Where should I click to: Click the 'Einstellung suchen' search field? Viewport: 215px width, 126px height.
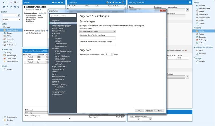click(x=63, y=16)
